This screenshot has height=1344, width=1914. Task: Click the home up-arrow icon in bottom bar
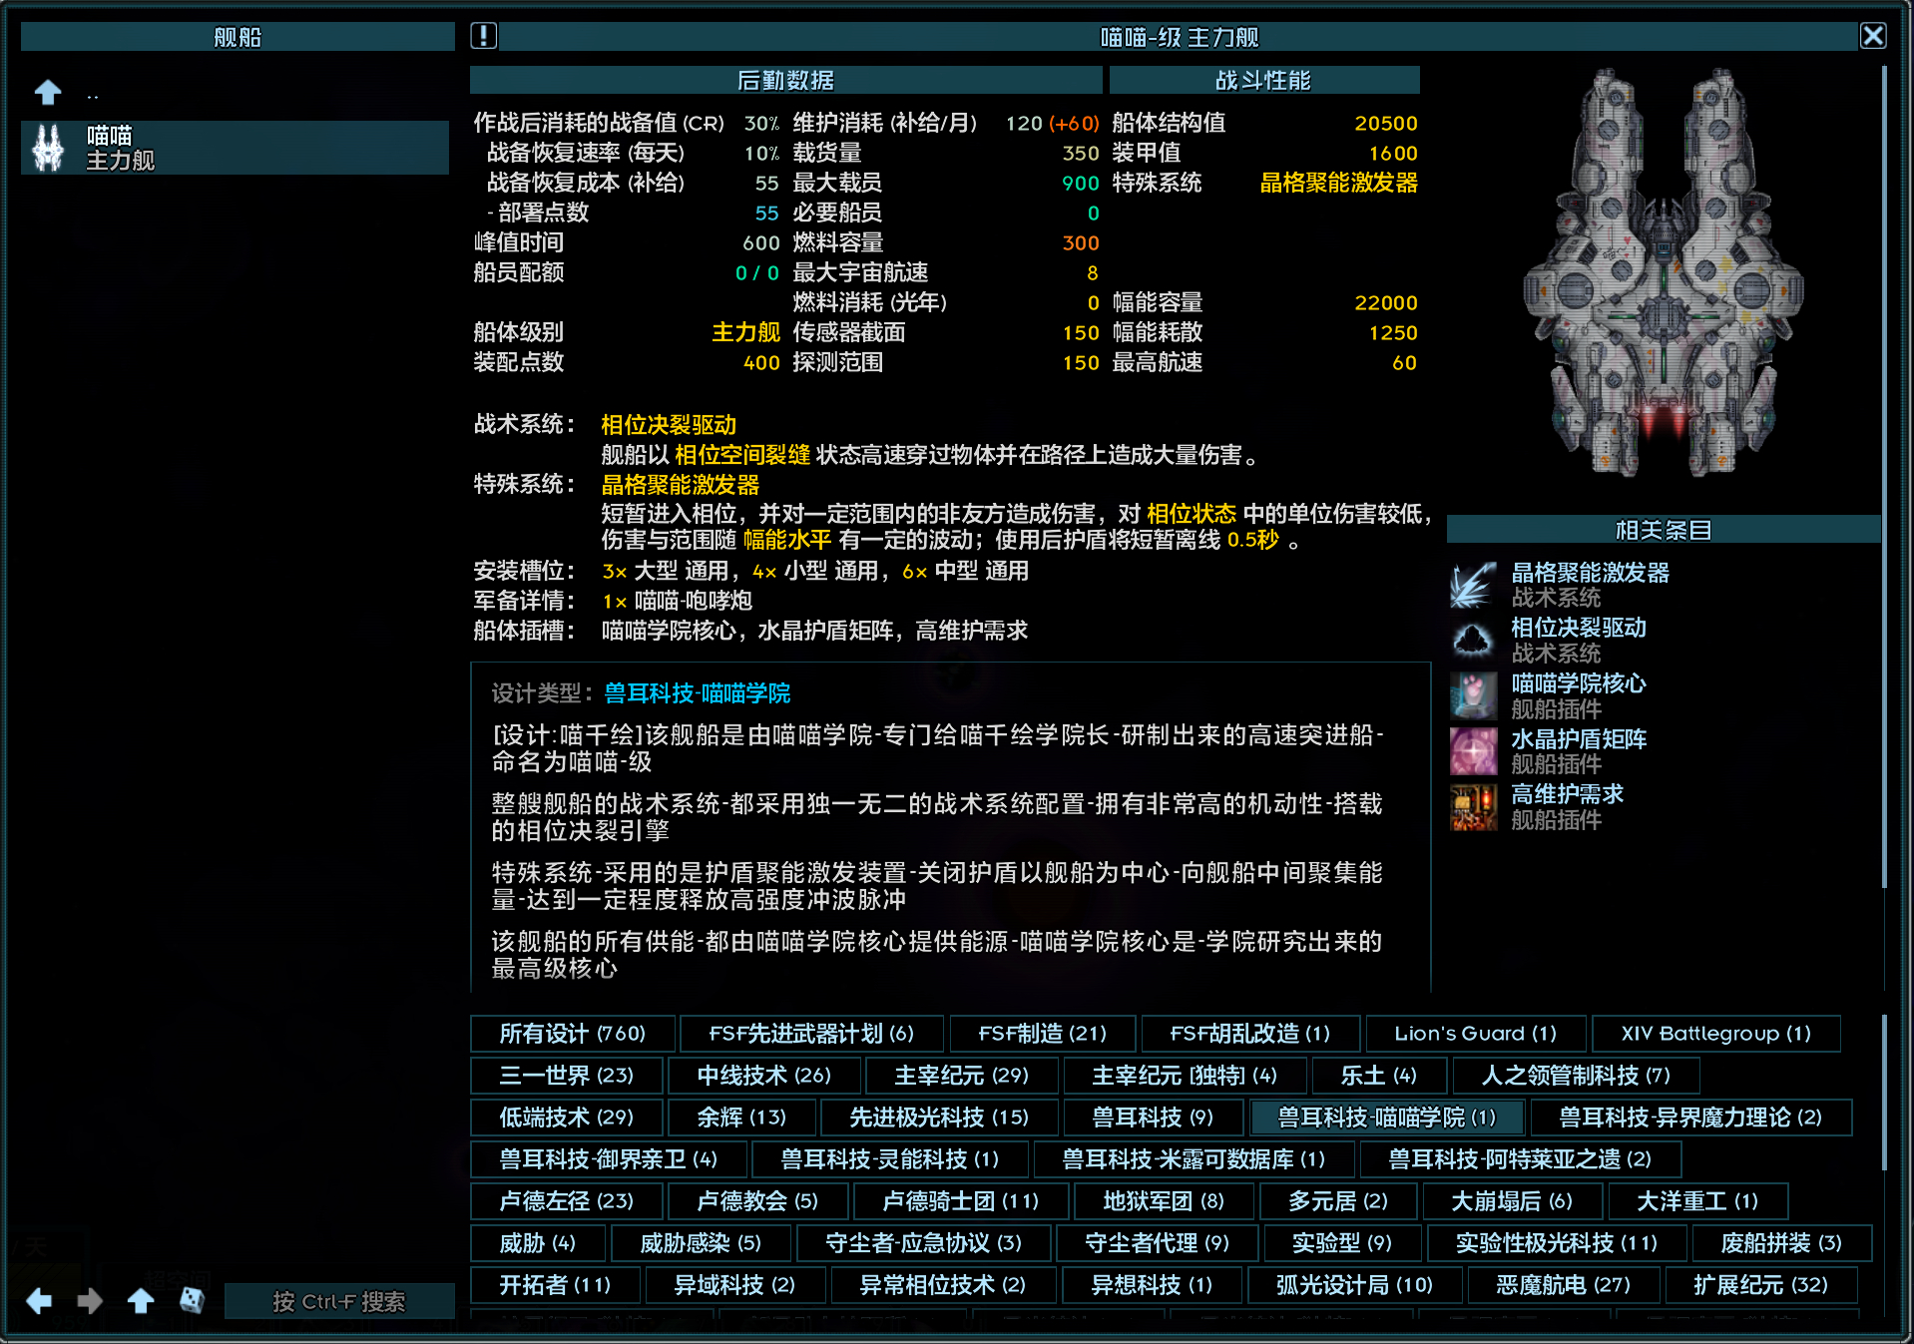pos(141,1300)
